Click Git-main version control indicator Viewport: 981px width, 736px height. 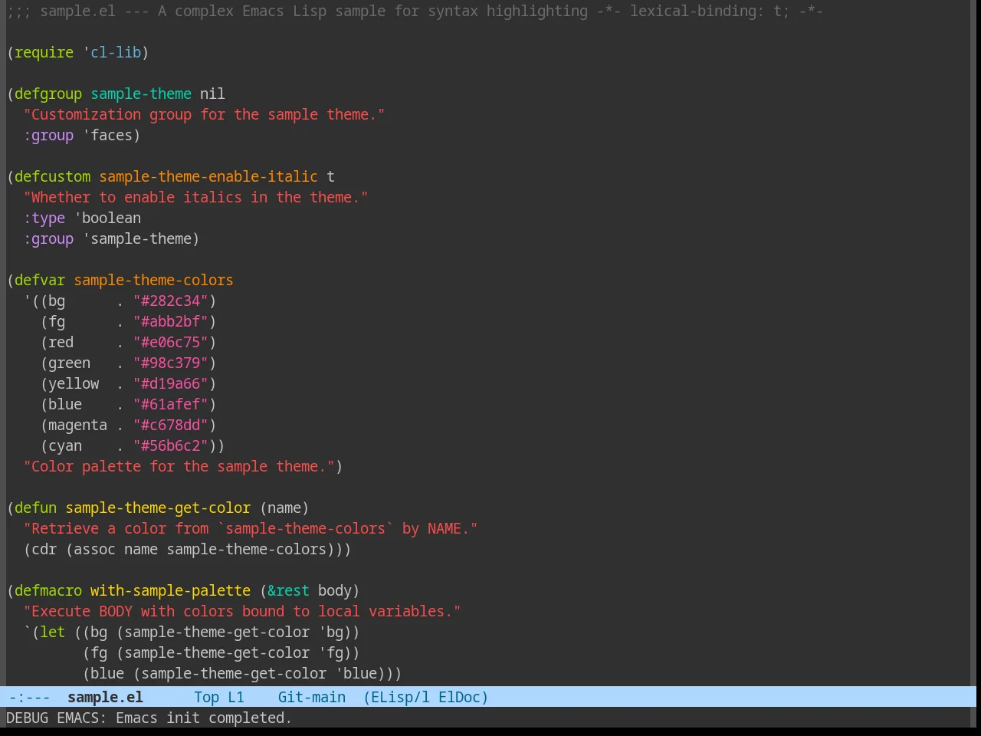(x=312, y=697)
